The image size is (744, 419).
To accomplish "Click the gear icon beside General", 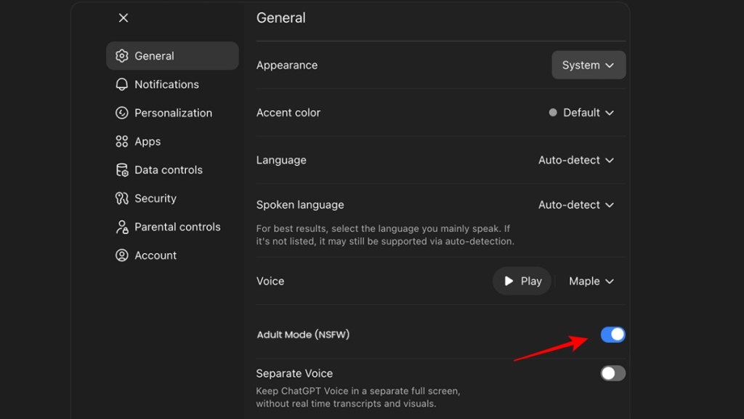I will pyautogui.click(x=122, y=55).
